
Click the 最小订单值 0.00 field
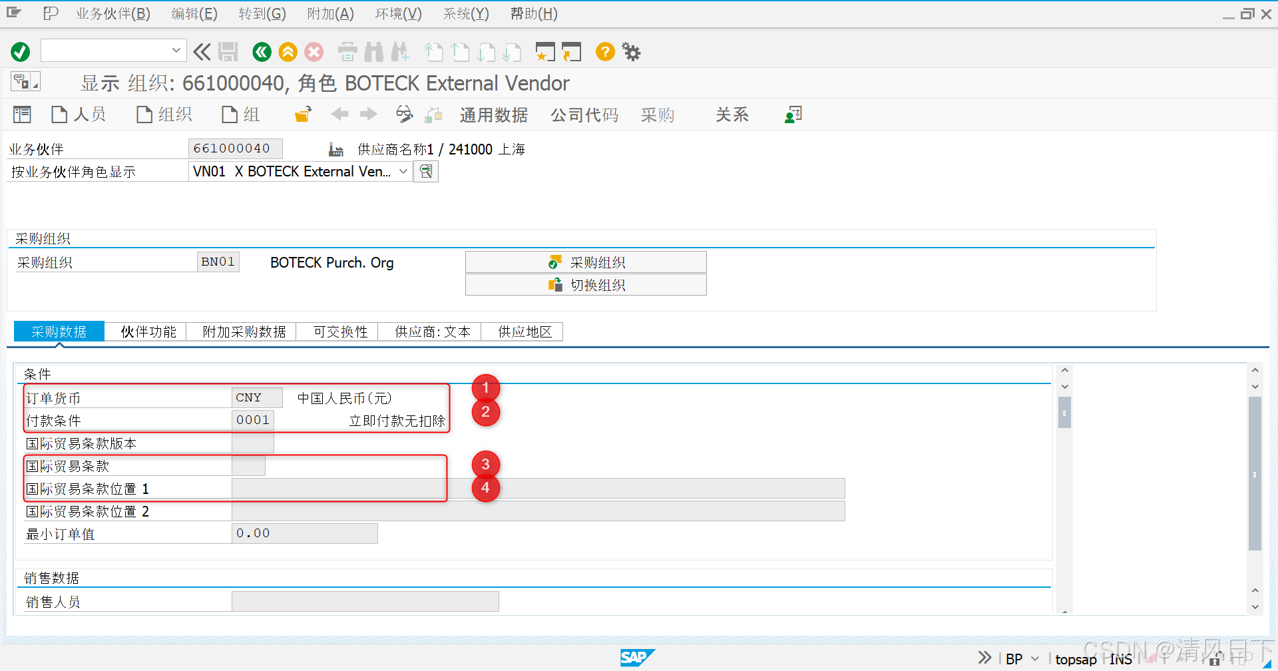305,533
